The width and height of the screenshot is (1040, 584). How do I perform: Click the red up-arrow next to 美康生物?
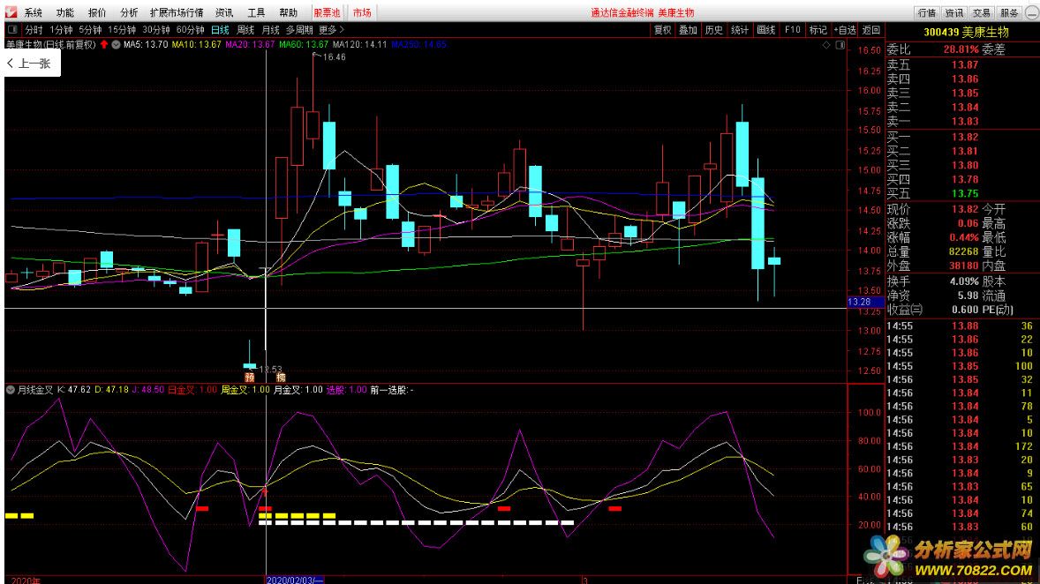tap(104, 44)
